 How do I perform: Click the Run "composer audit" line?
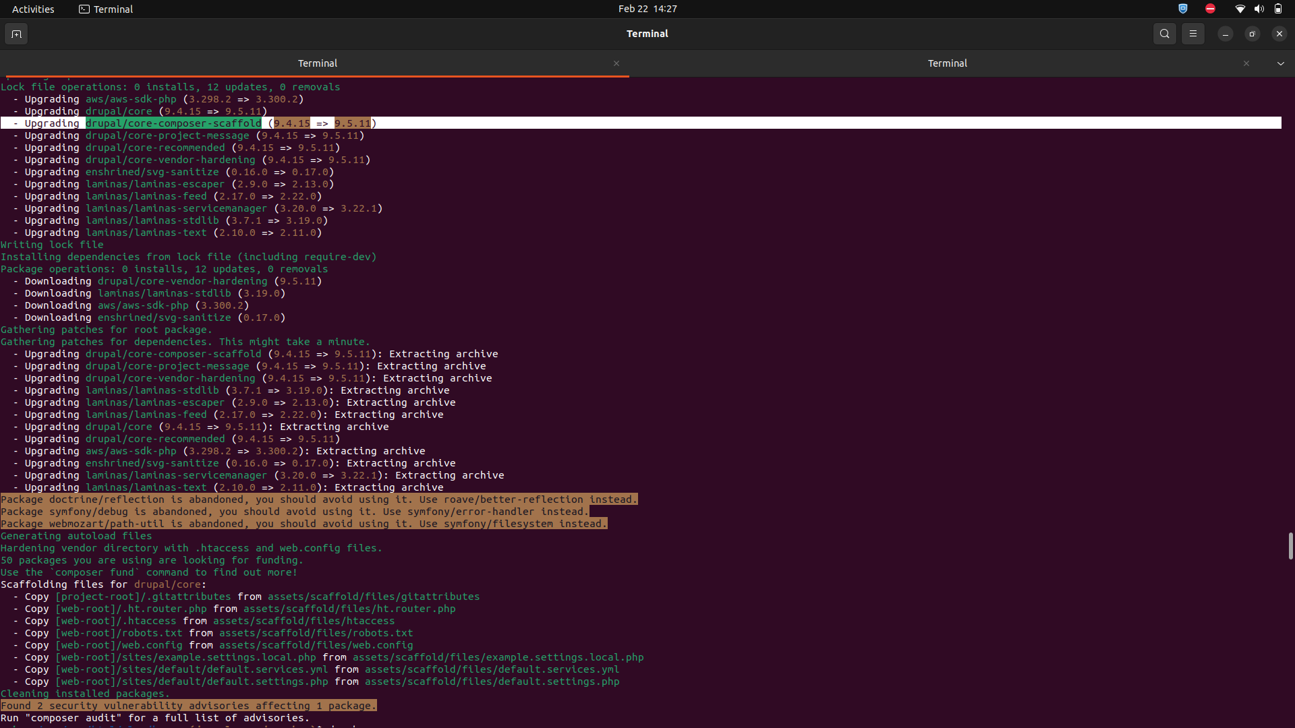click(x=155, y=718)
